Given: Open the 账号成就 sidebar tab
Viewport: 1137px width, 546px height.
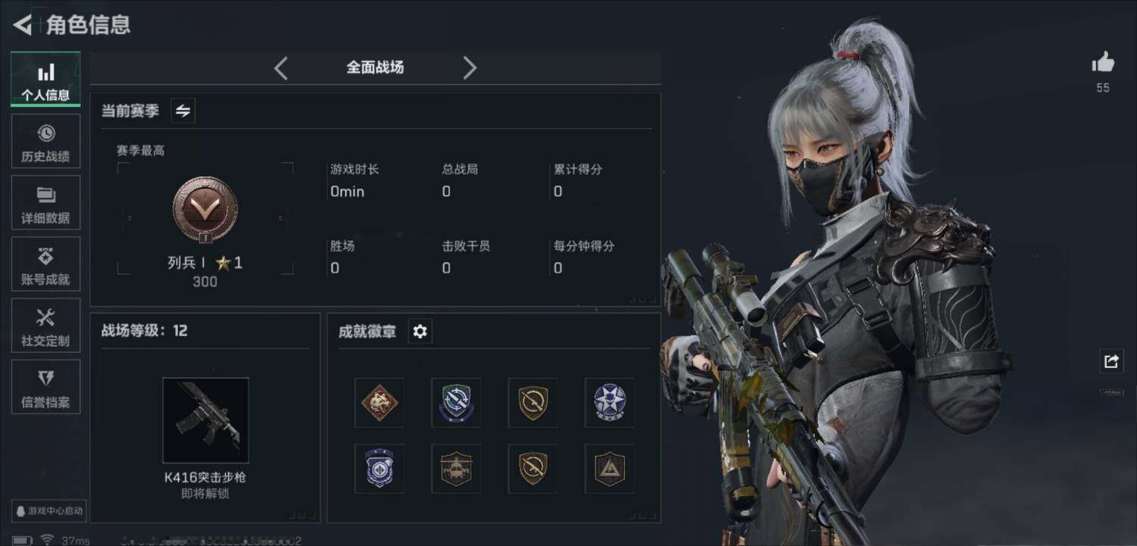Looking at the screenshot, I should click(x=45, y=264).
